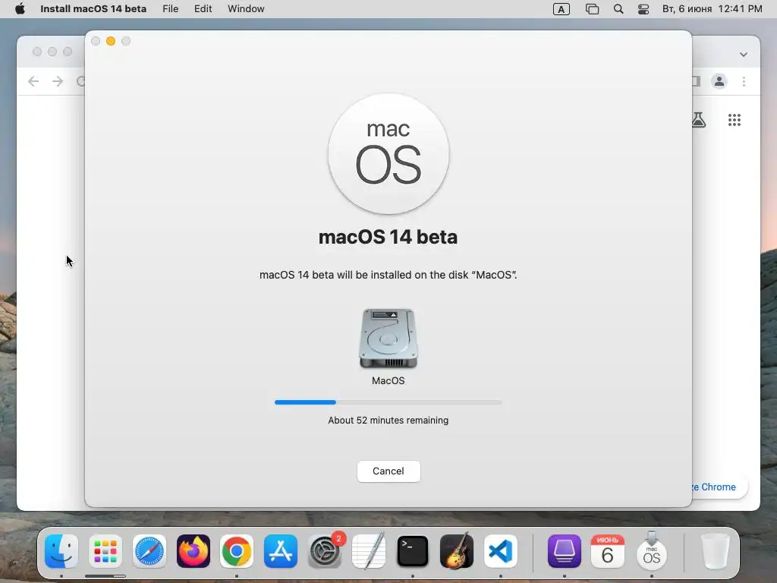The image size is (777, 583).
Task: Switch to Google Chrome in the Dock
Action: coord(237,551)
